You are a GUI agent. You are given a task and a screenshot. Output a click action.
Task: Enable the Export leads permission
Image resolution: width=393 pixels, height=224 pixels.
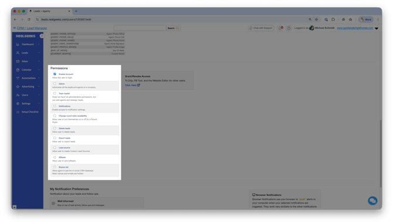tap(55, 138)
